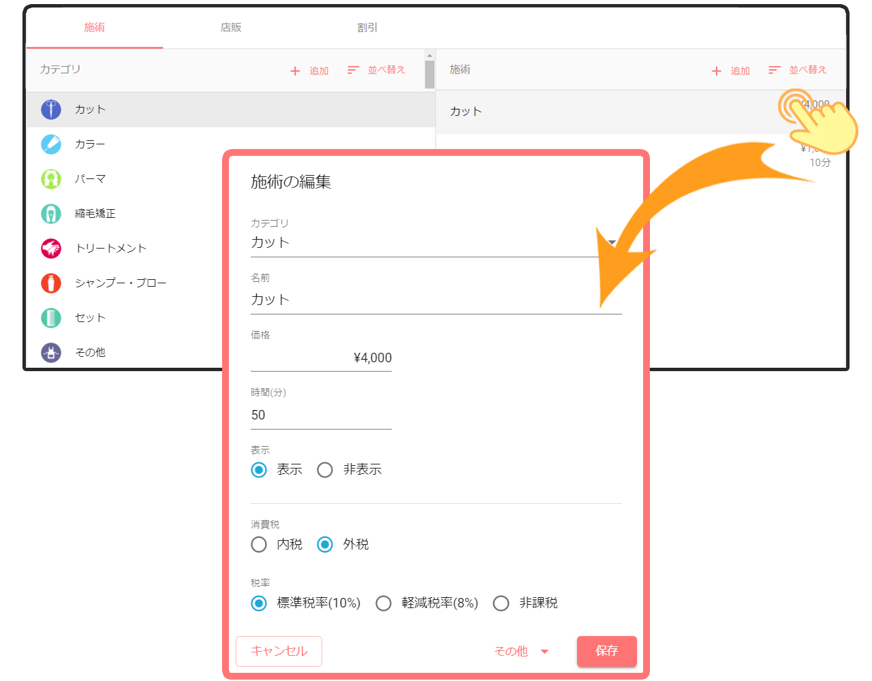Click the キャンセル button

click(x=279, y=651)
